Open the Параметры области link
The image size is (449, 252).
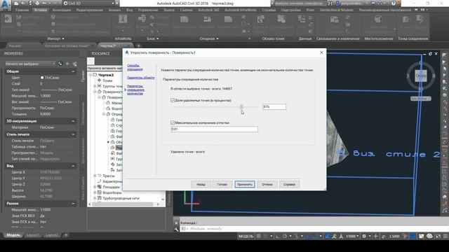coord(140,78)
